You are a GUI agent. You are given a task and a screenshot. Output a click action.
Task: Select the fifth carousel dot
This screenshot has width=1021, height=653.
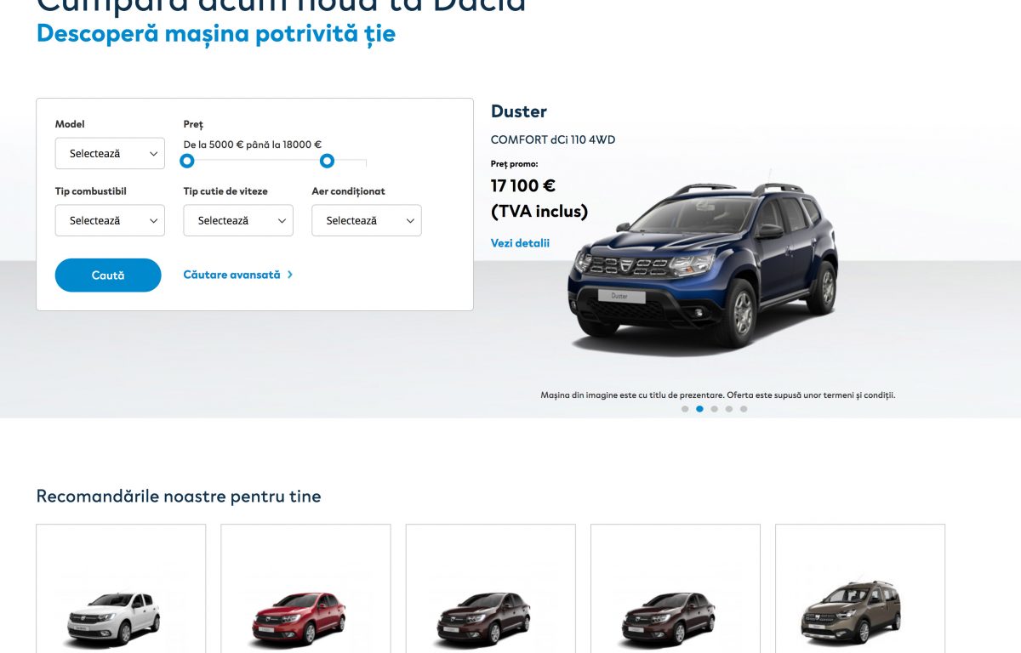pos(743,409)
